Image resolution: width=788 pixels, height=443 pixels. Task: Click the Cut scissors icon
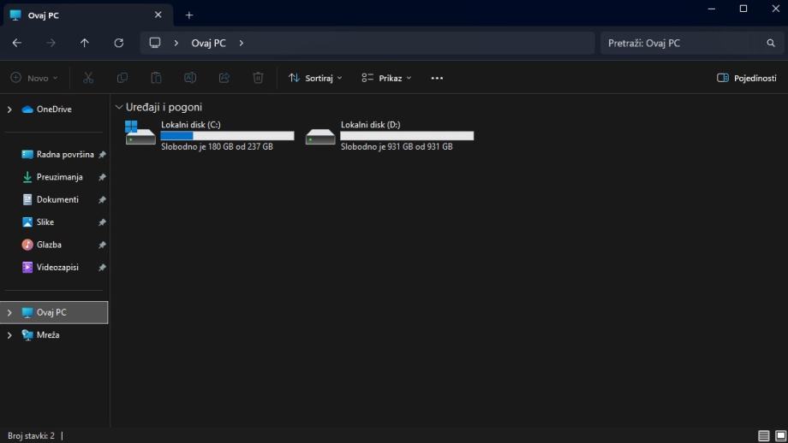[88, 78]
